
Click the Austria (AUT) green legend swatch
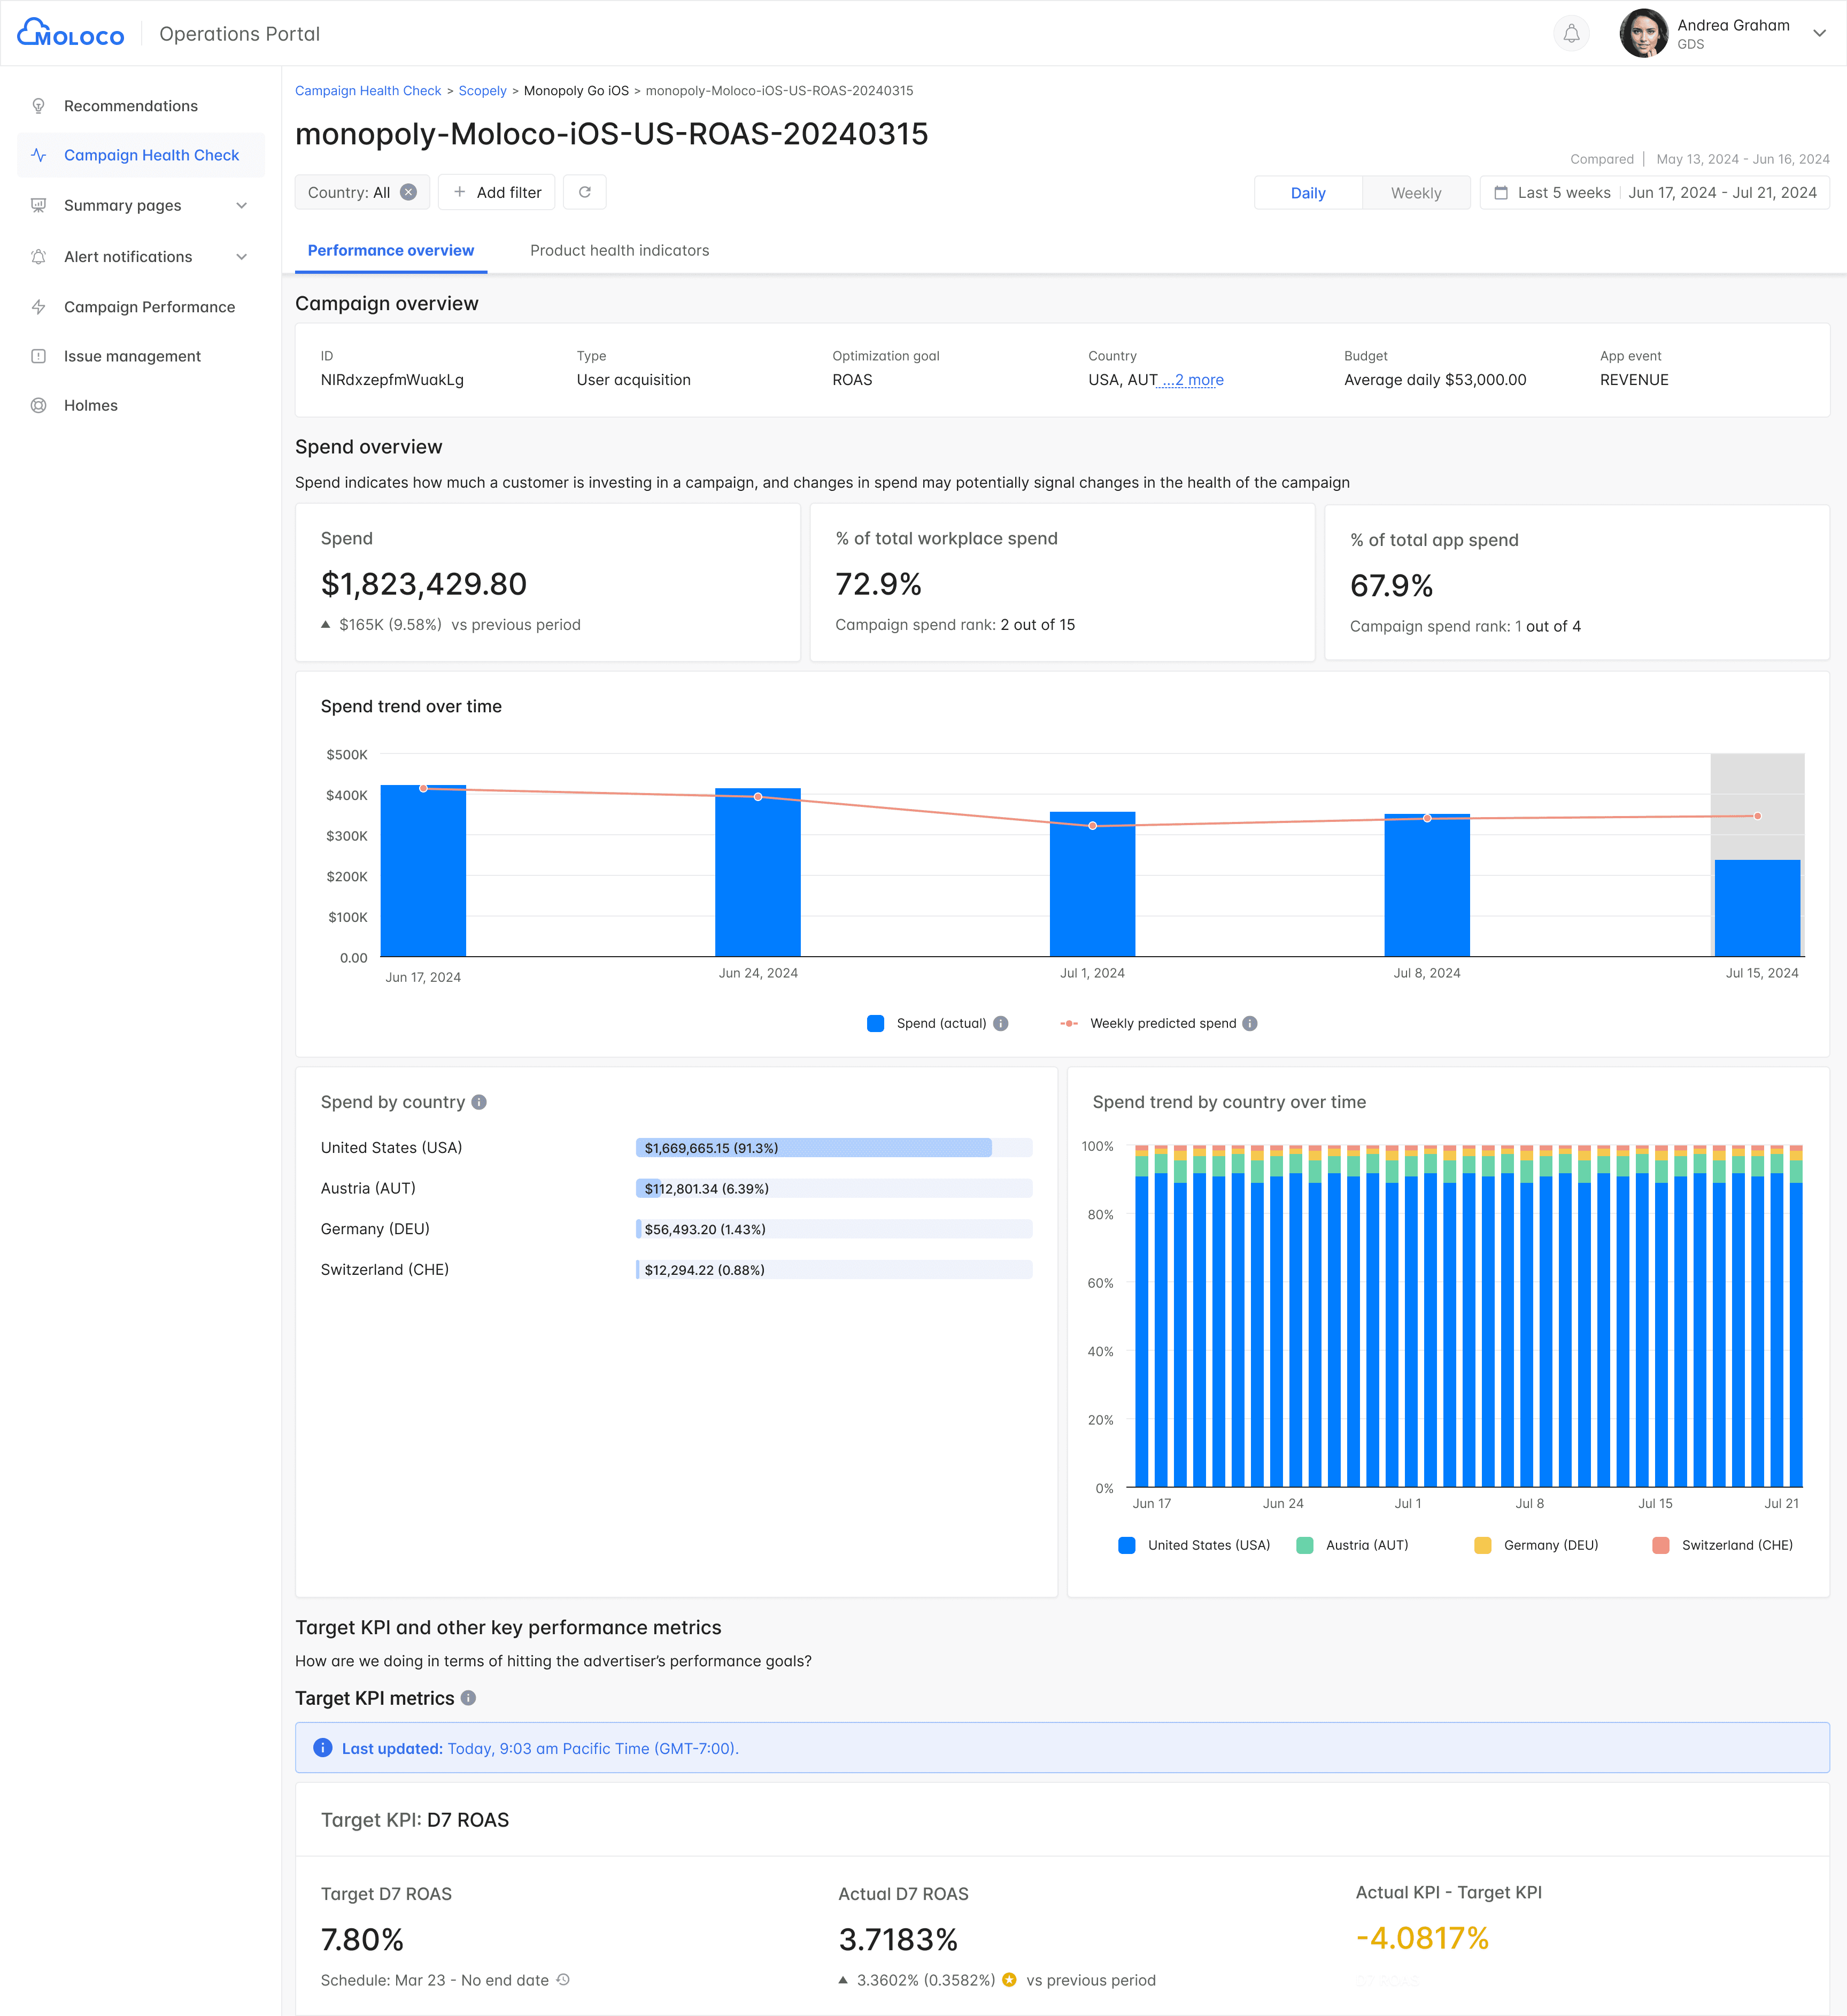pos(1304,1545)
